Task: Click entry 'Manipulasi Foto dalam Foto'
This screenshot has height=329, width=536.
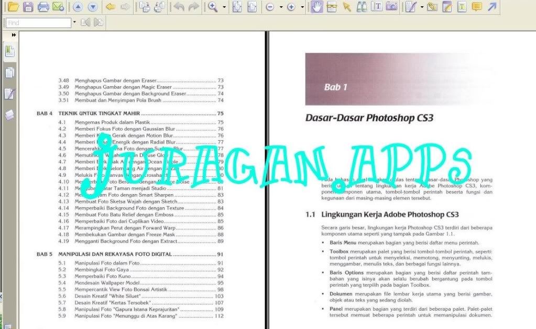Action: [x=107, y=263]
